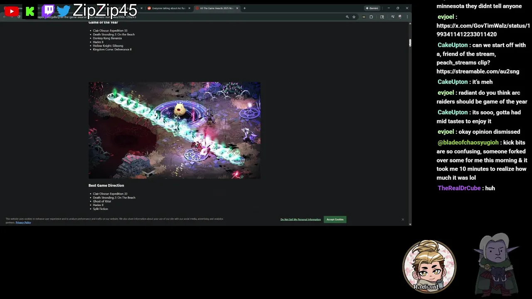This screenshot has height=299, width=532.
Task: Select the All The Game Awards 2025 tab
Action: click(216, 8)
